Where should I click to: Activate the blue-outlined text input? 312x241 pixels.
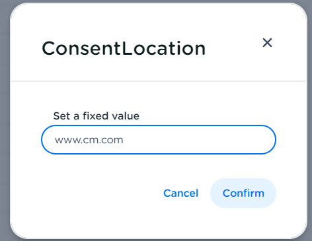click(x=159, y=140)
